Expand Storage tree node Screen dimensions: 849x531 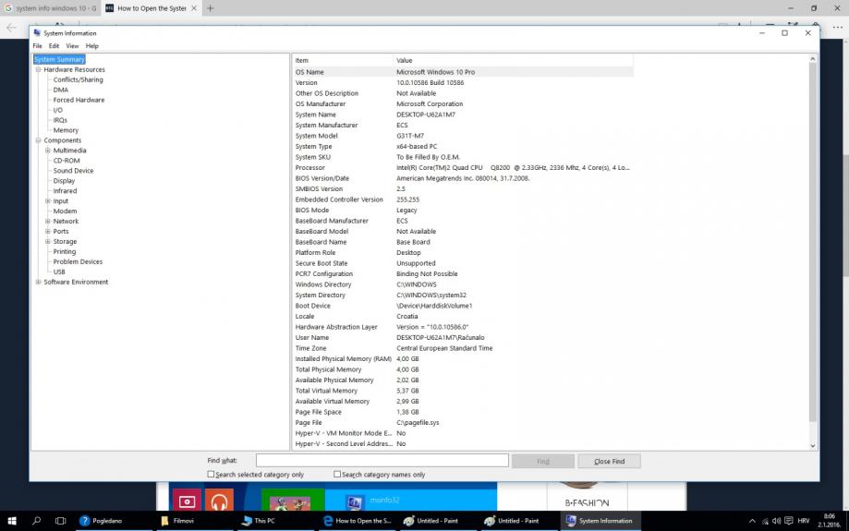click(x=48, y=241)
